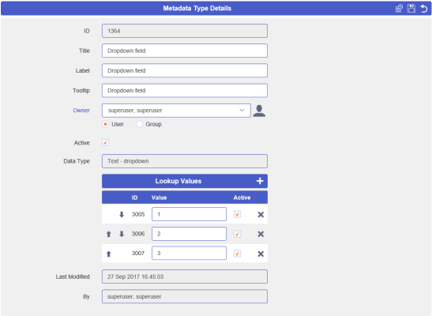Click the ID column header in lookup table

pyautogui.click(x=134, y=197)
